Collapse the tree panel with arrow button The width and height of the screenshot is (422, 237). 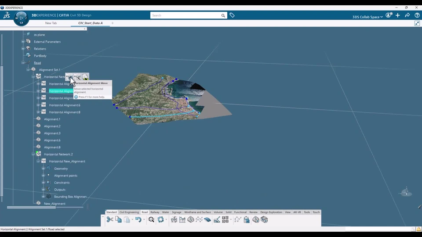pos(84,29)
